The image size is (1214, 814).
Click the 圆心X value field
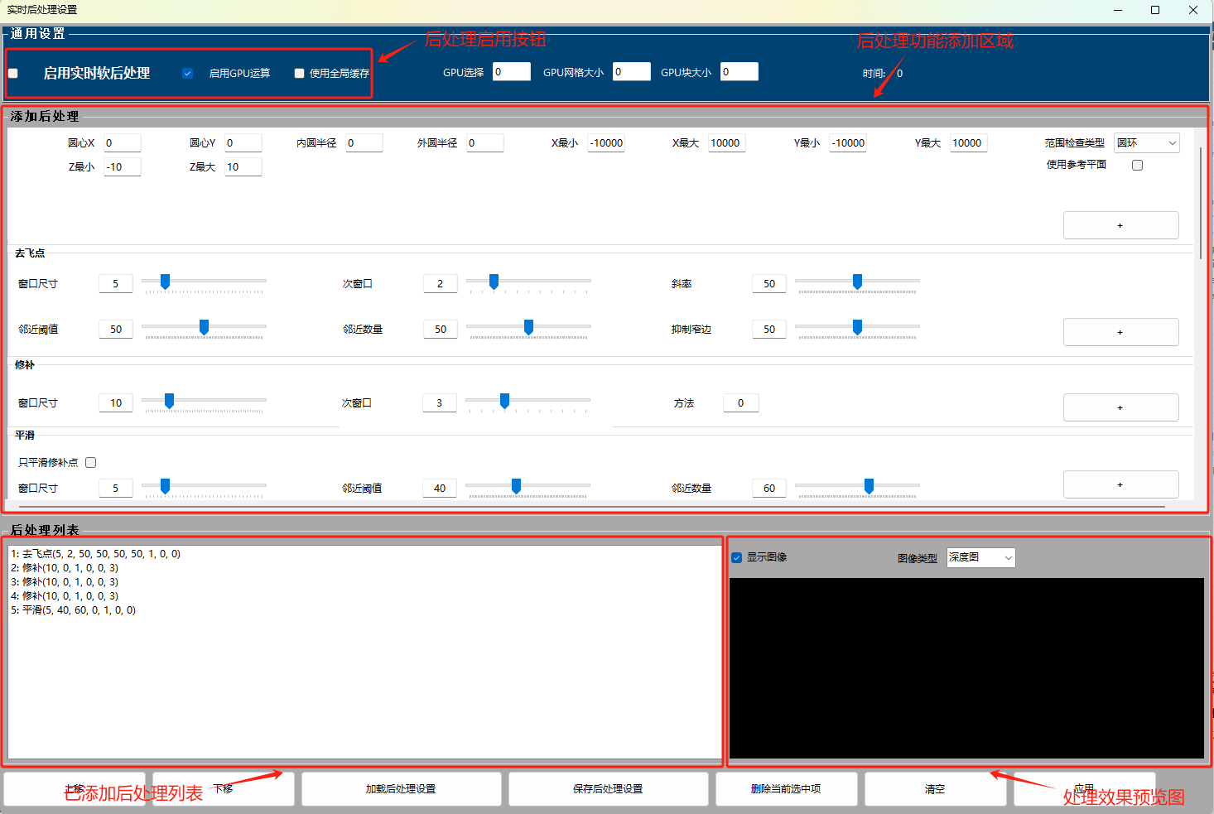click(x=123, y=143)
